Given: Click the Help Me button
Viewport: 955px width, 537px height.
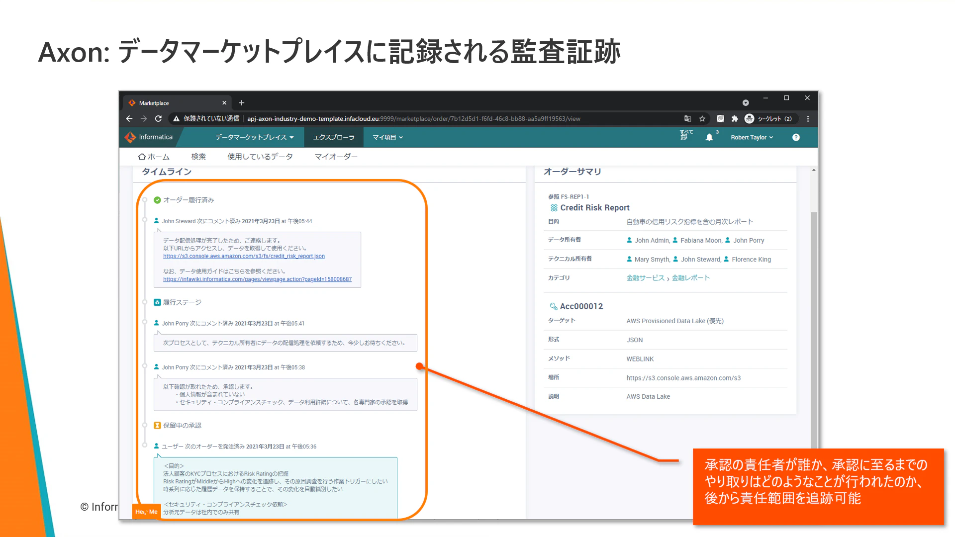Looking at the screenshot, I should (146, 512).
